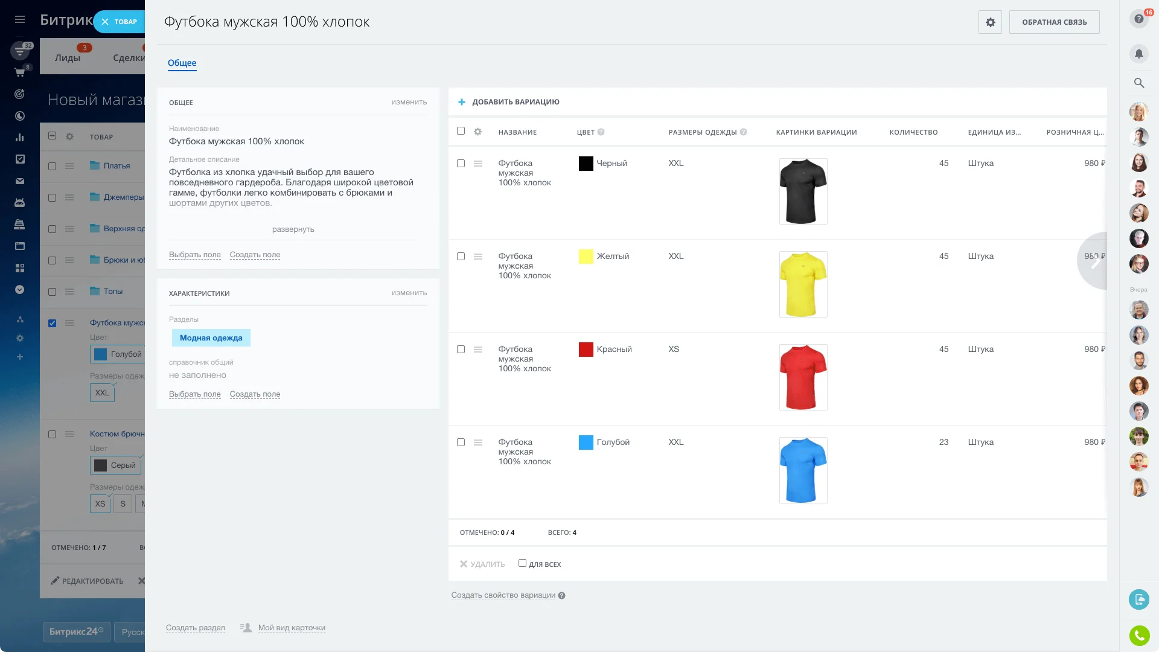Click the hamburger menu icon
This screenshot has height=652, width=1159.
point(20,19)
